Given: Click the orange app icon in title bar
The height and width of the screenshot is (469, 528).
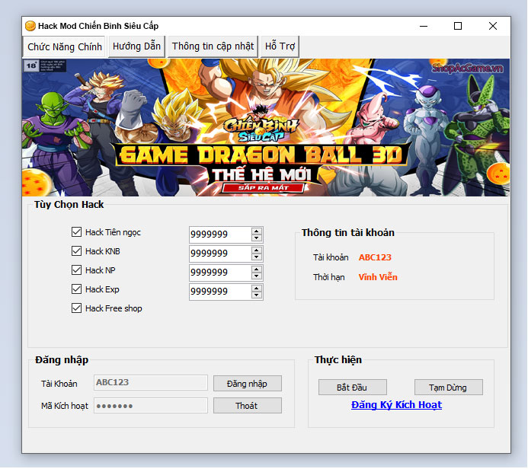Looking at the screenshot, I should pyautogui.click(x=30, y=26).
